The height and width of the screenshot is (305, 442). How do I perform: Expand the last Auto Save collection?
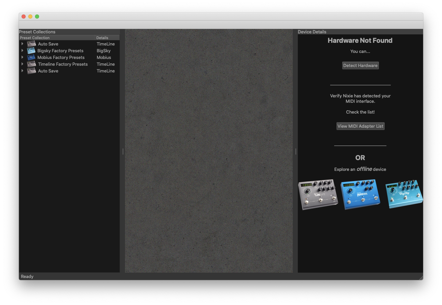[x=22, y=71]
